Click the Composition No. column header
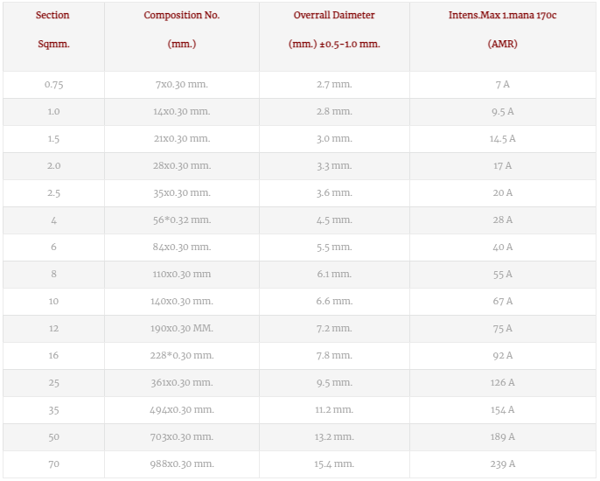The height and width of the screenshot is (481, 600). 182,37
